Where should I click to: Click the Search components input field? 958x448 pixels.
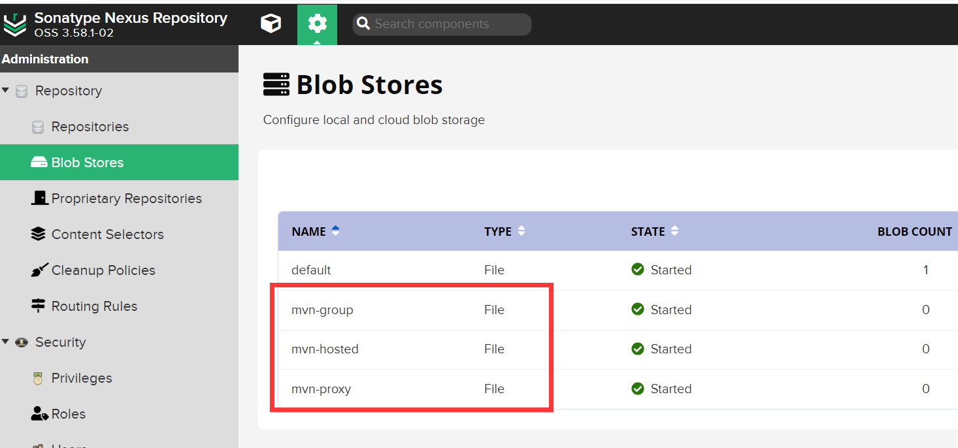click(448, 24)
